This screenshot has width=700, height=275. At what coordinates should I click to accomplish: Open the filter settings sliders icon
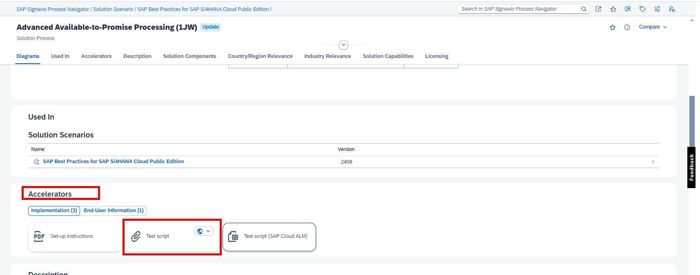tap(657, 9)
